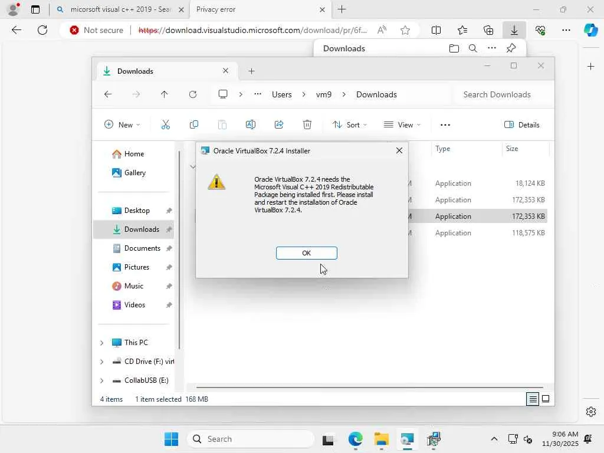The height and width of the screenshot is (453, 604).
Task: Switch to large thumbnails view in status bar
Action: click(x=546, y=399)
